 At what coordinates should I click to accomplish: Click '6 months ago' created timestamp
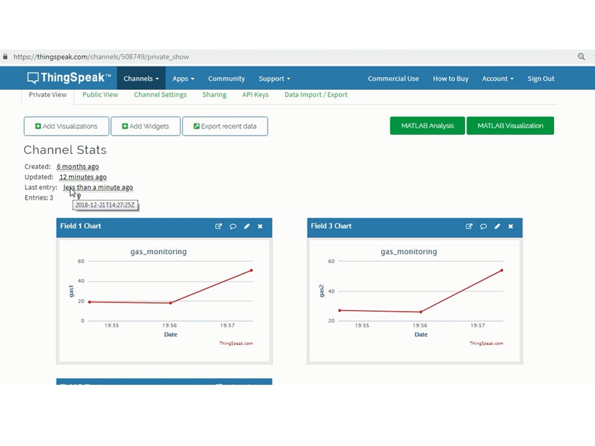point(78,167)
